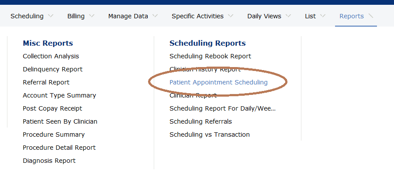Viewport: 394px width, 175px height.
Task: Open the Scheduling Referrals report
Action: (200, 121)
